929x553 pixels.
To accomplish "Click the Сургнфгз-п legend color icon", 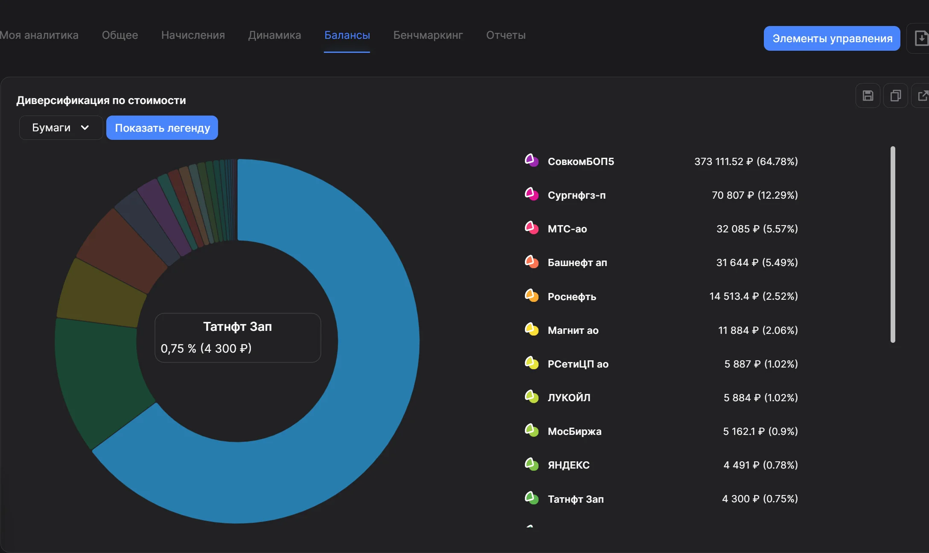I will coord(531,194).
